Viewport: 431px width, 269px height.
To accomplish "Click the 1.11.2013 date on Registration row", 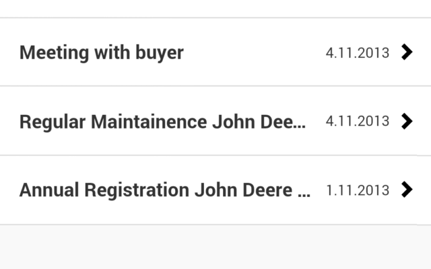I will (358, 190).
